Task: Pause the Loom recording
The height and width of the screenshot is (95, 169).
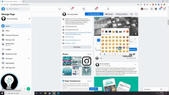Action: 25,89
